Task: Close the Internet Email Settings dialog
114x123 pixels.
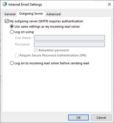Action: point(109,4)
